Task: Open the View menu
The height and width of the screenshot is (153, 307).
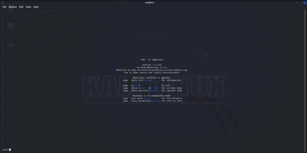Action: click(x=28, y=7)
